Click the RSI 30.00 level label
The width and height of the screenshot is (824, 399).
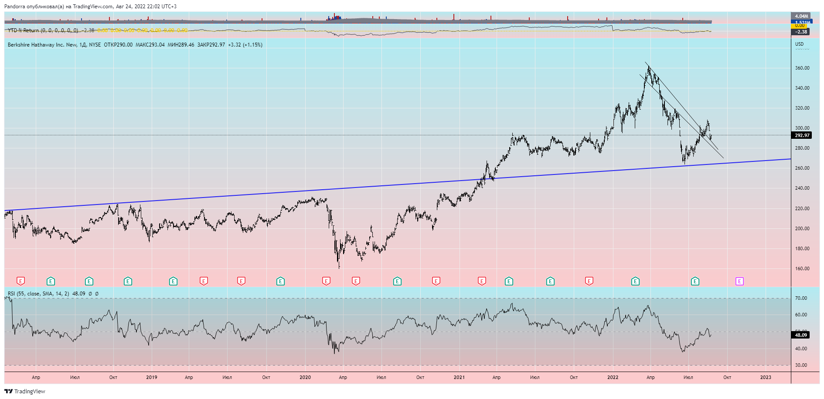pyautogui.click(x=801, y=365)
